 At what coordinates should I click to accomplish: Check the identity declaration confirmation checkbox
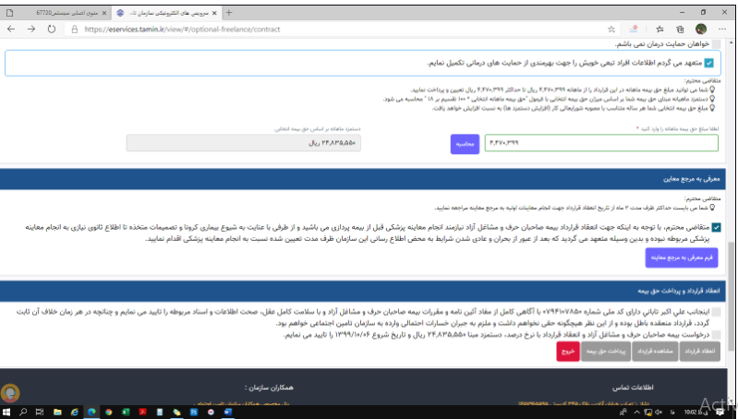point(716,312)
